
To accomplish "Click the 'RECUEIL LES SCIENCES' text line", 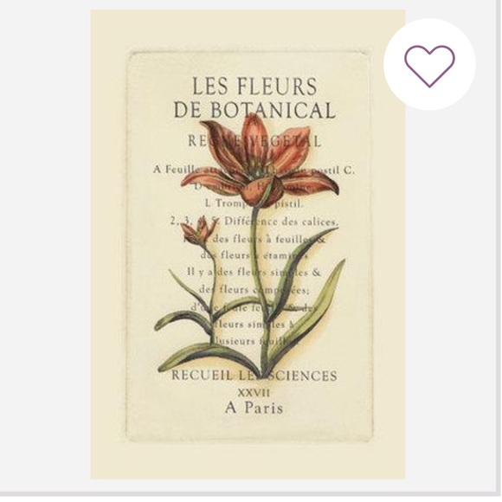I will (x=254, y=376).
